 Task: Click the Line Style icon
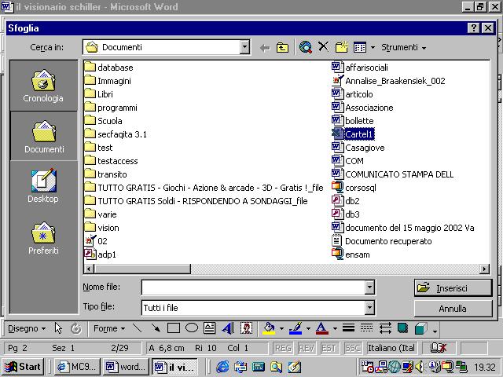pos(348,328)
